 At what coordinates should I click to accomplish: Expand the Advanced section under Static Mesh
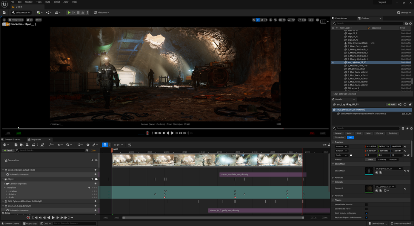[333, 177]
